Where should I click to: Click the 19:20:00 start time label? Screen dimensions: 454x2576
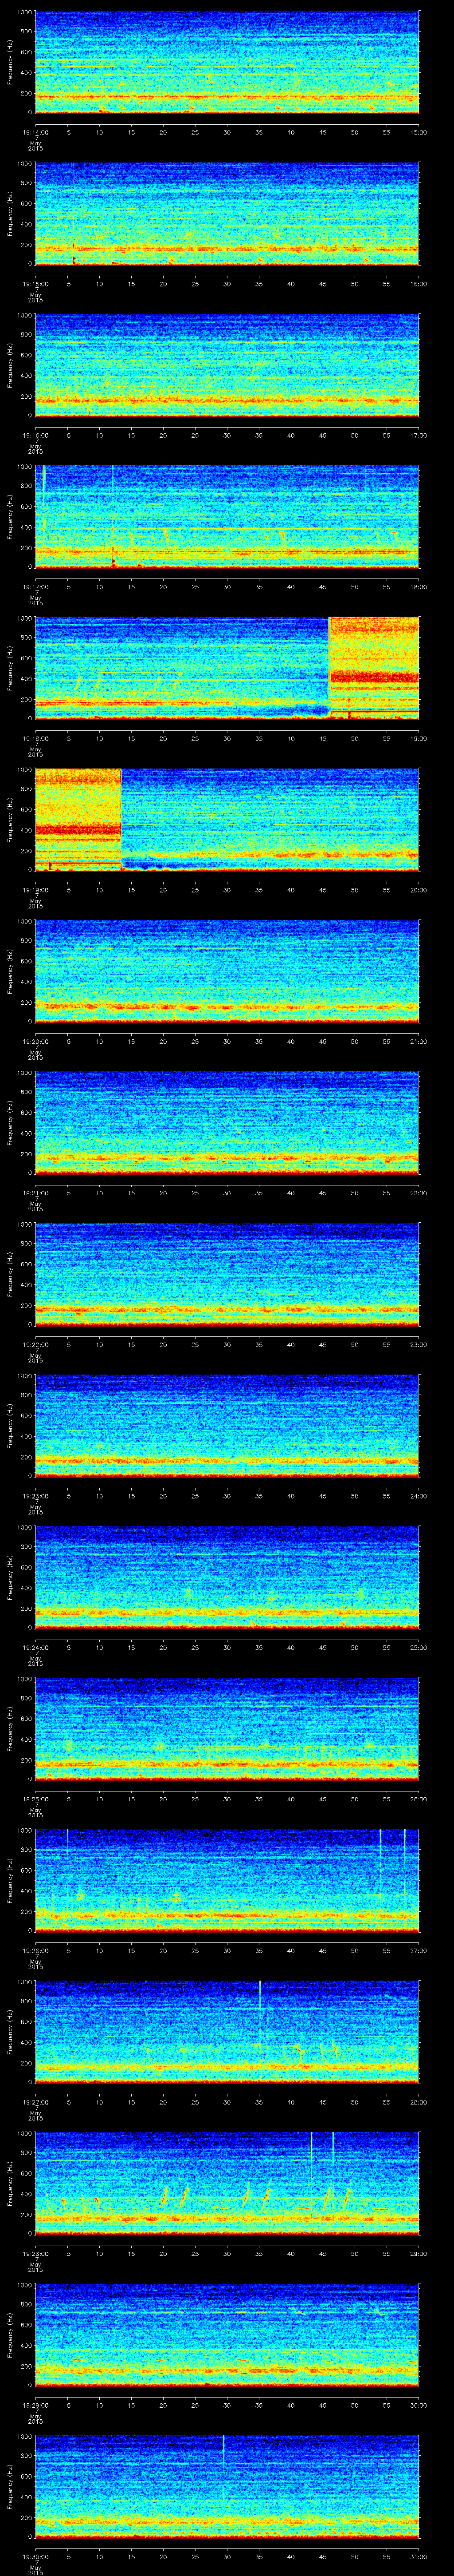tap(35, 1041)
